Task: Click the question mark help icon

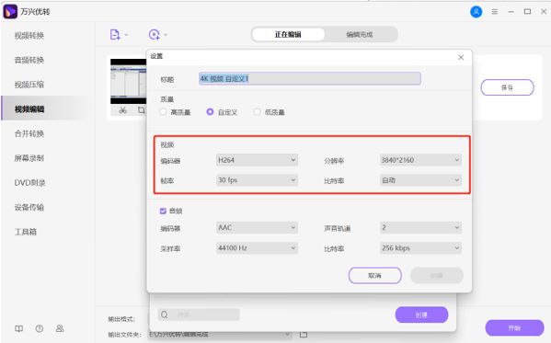Action: [40, 328]
